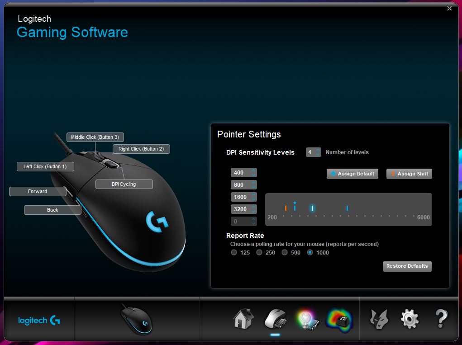Viewport: 462px width, 345px height.
Task: Click the stepper arrows beside 400 DPI
Action: (x=253, y=173)
